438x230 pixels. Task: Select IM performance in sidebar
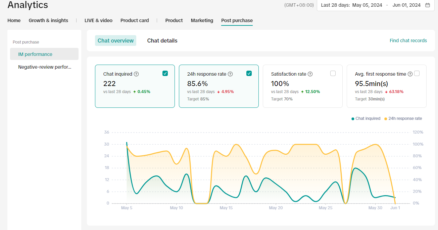tap(35, 54)
